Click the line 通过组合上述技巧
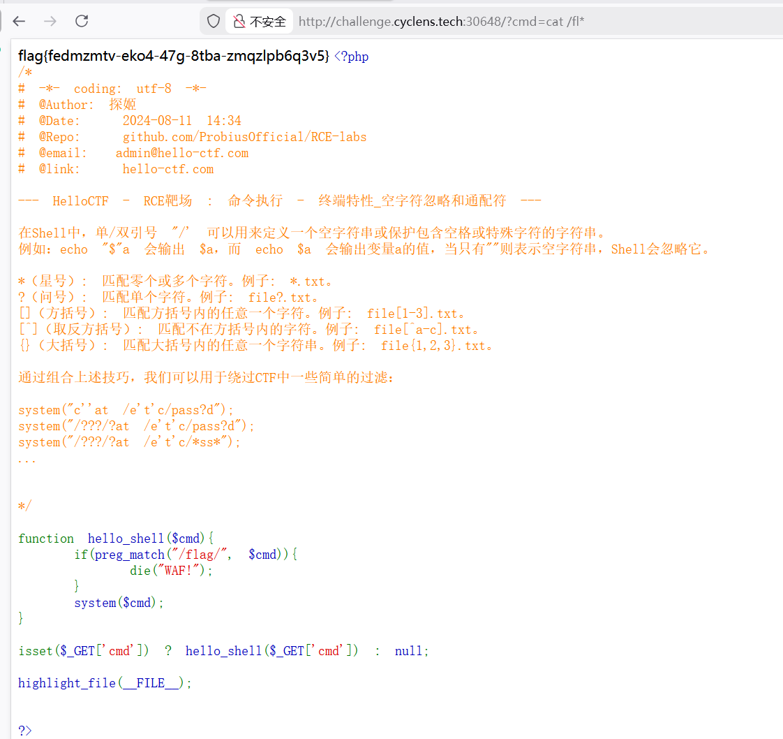Image resolution: width=783 pixels, height=739 pixels. point(207,377)
